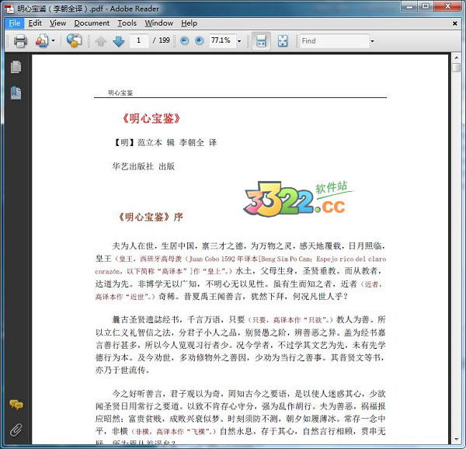Click the Find search box
This screenshot has height=449, width=466.
pos(334,40)
